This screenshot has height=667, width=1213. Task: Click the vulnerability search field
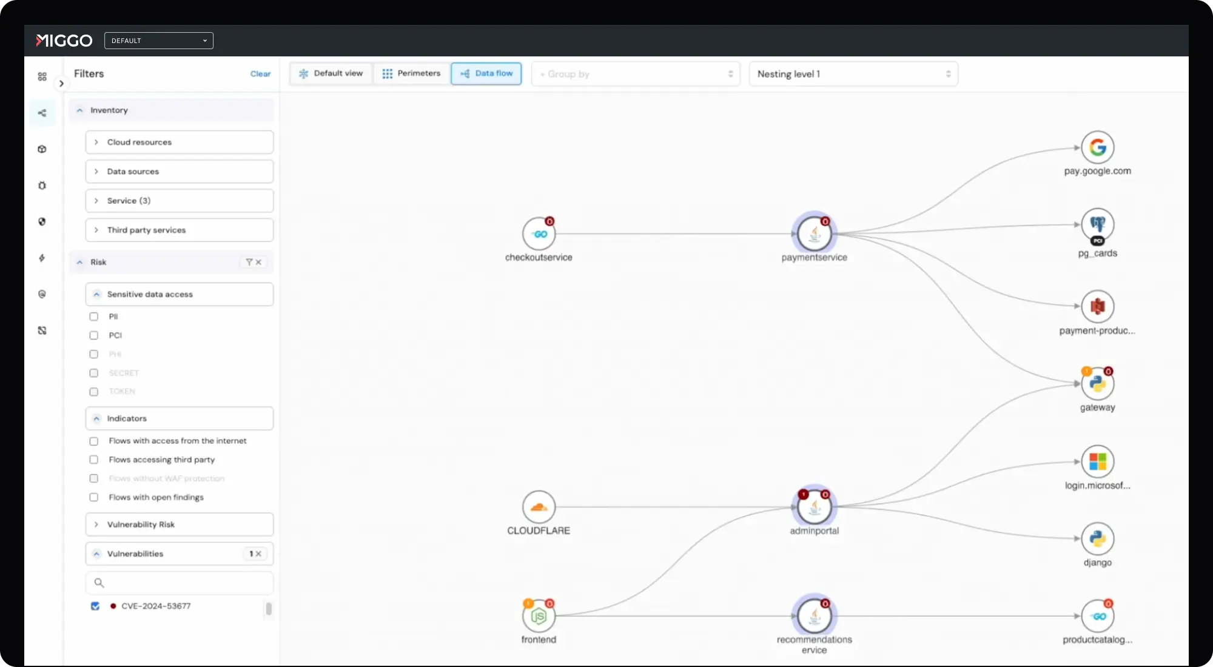point(179,583)
